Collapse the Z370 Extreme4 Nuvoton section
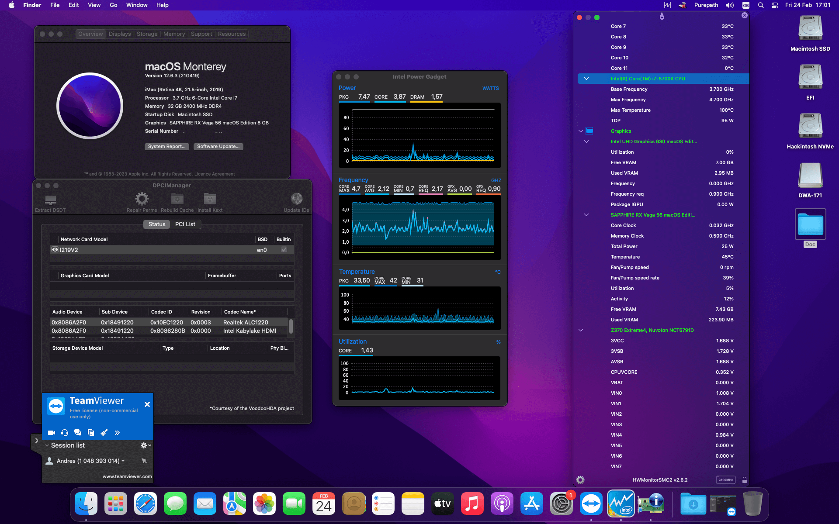Viewport: 839px width, 524px height. click(x=581, y=330)
